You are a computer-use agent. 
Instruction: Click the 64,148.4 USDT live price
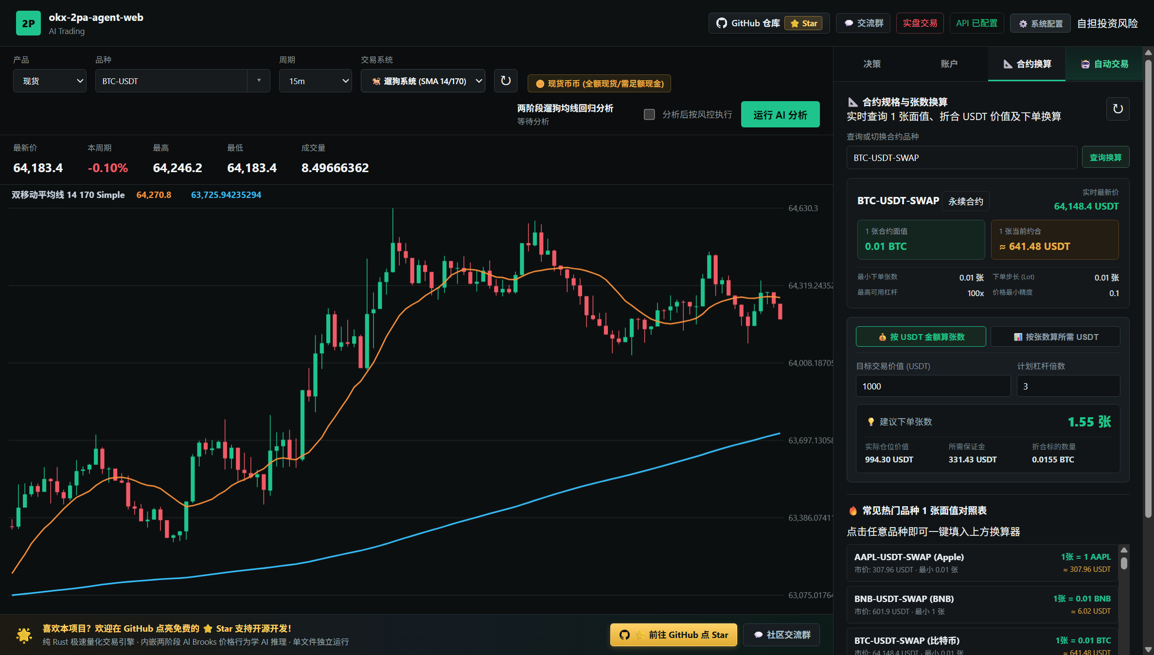[1086, 206]
